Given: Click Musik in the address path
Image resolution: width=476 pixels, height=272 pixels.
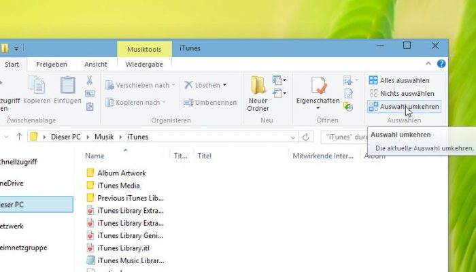Looking at the screenshot, I should pyautogui.click(x=104, y=137).
